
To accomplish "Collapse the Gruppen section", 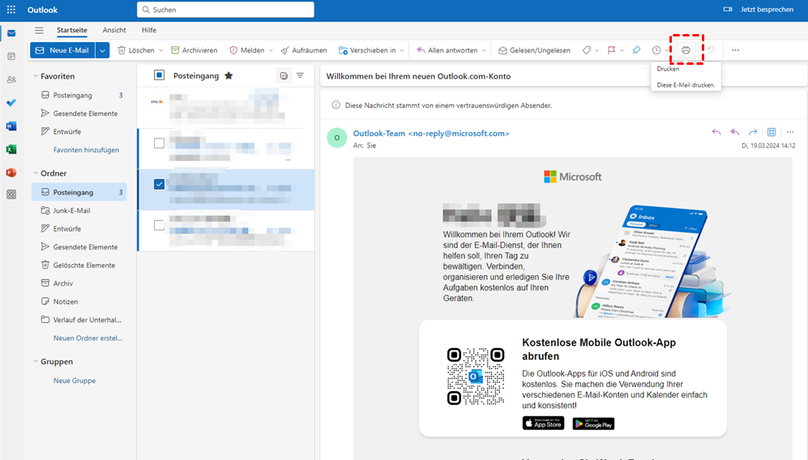I will click(x=36, y=361).
